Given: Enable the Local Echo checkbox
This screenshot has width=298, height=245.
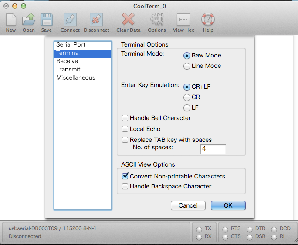Looking at the screenshot, I should [x=125, y=129].
